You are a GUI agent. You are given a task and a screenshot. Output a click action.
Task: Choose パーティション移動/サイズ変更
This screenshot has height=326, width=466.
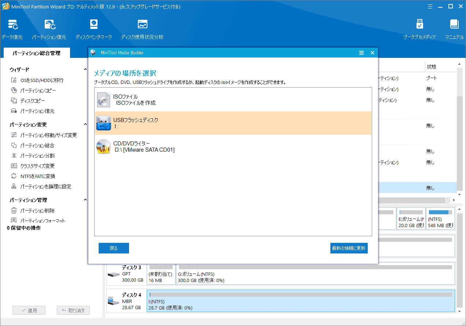[44, 135]
